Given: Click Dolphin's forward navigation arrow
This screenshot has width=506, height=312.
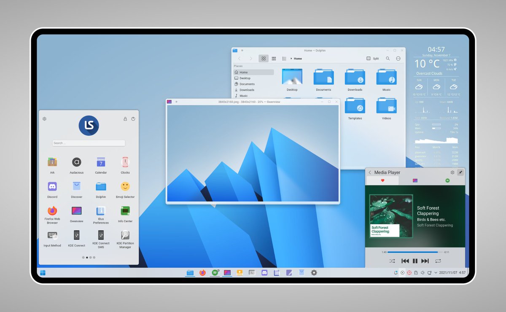Looking at the screenshot, I should pos(251,59).
